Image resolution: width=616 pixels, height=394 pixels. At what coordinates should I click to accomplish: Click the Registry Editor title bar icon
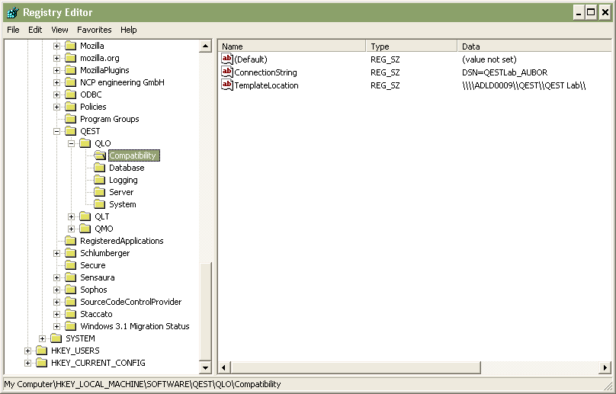tap(11, 12)
